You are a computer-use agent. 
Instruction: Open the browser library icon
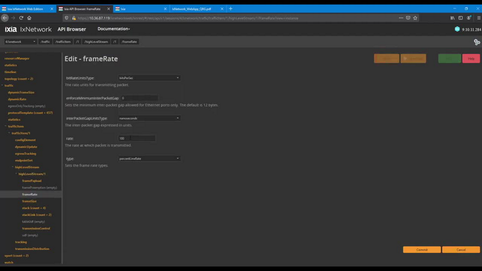click(x=452, y=18)
